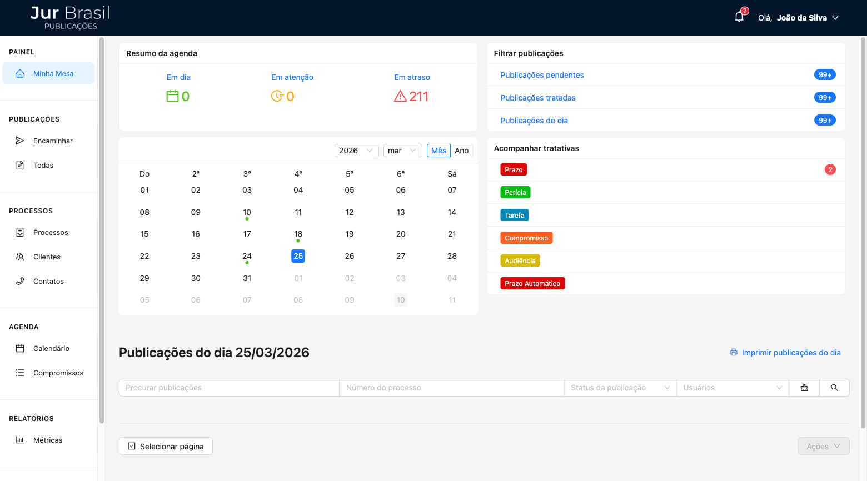Open Contatos from the sidebar
This screenshot has width=867, height=481.
click(x=20, y=281)
